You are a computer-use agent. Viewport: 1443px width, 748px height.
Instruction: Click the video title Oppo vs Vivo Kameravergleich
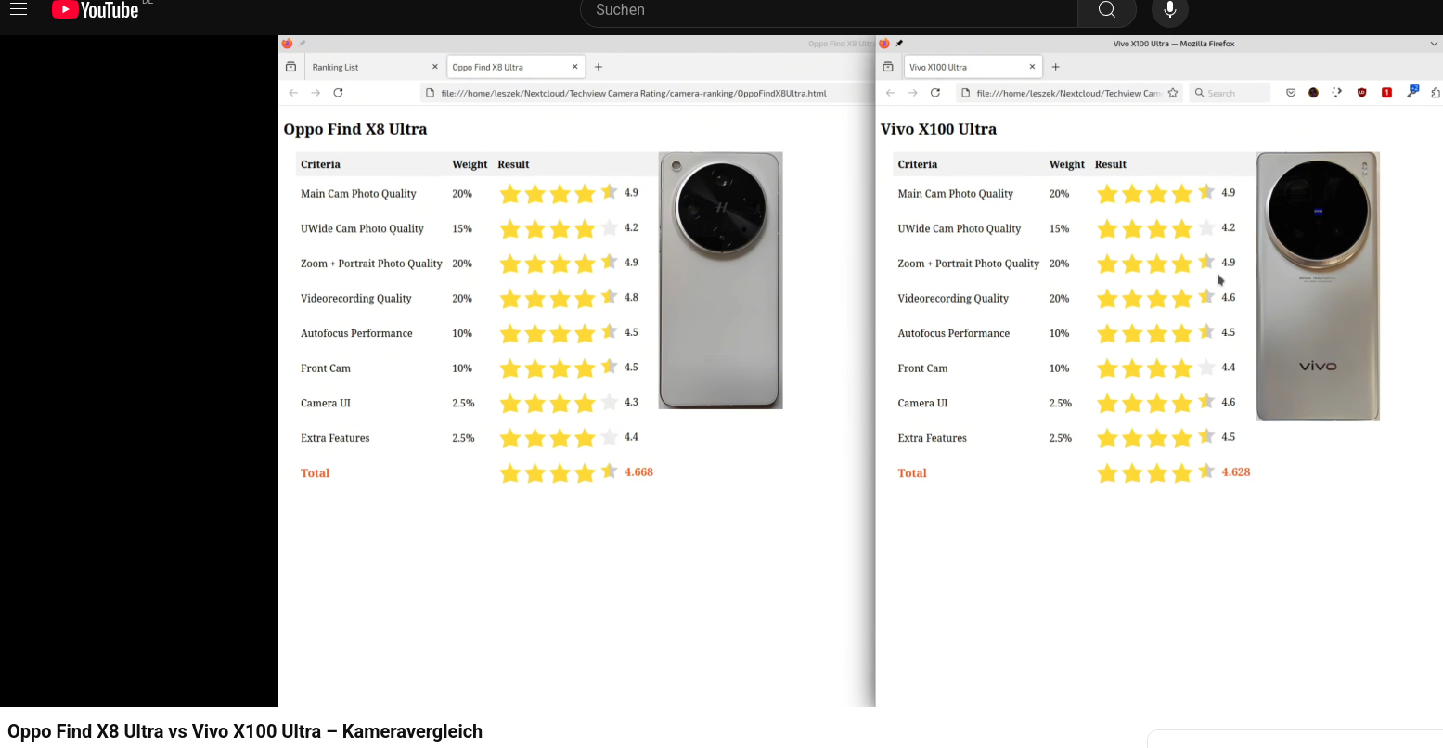coord(245,731)
